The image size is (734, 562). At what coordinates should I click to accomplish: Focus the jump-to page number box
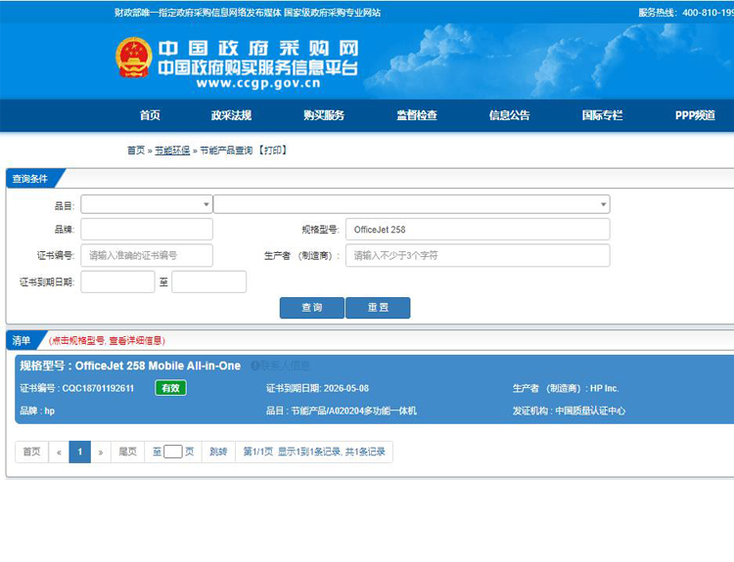coord(172,452)
